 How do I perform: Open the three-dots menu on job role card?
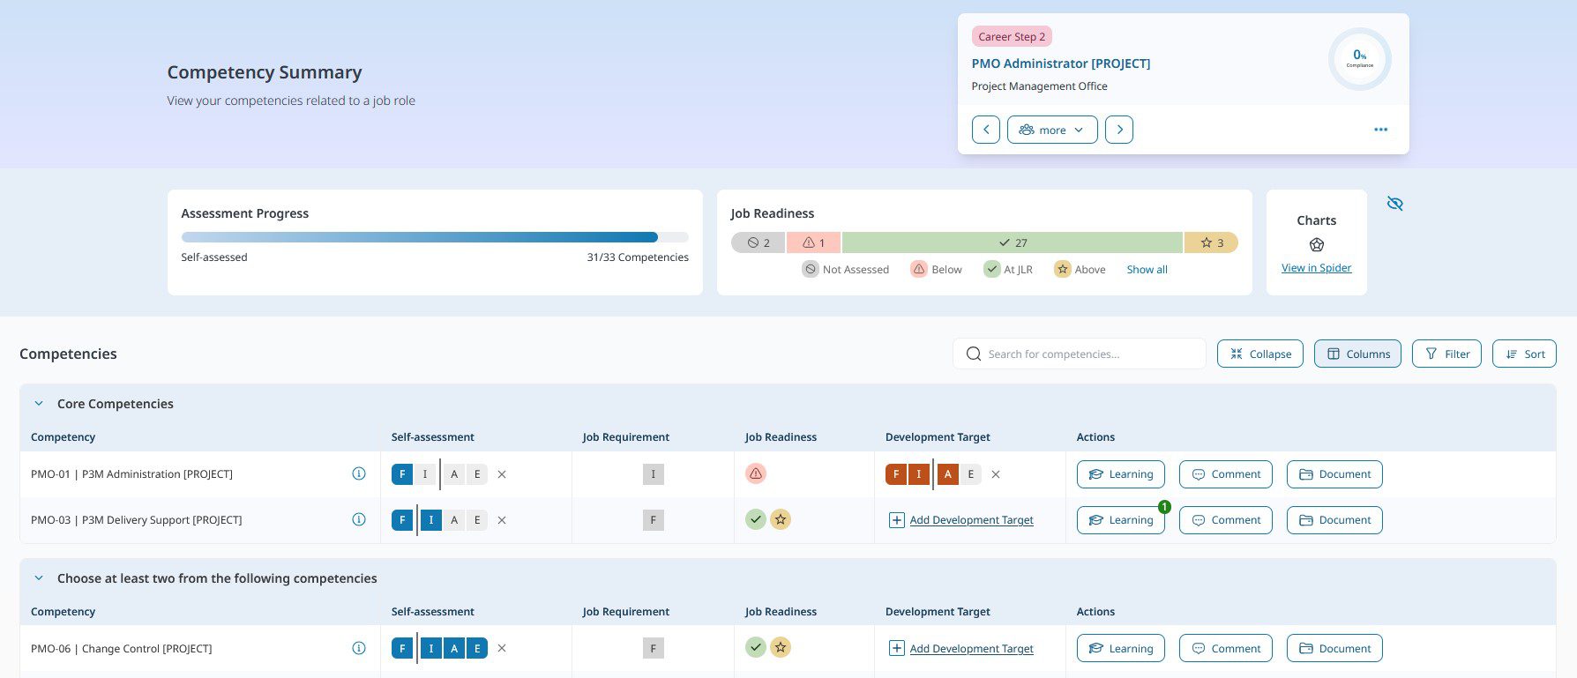click(x=1380, y=130)
